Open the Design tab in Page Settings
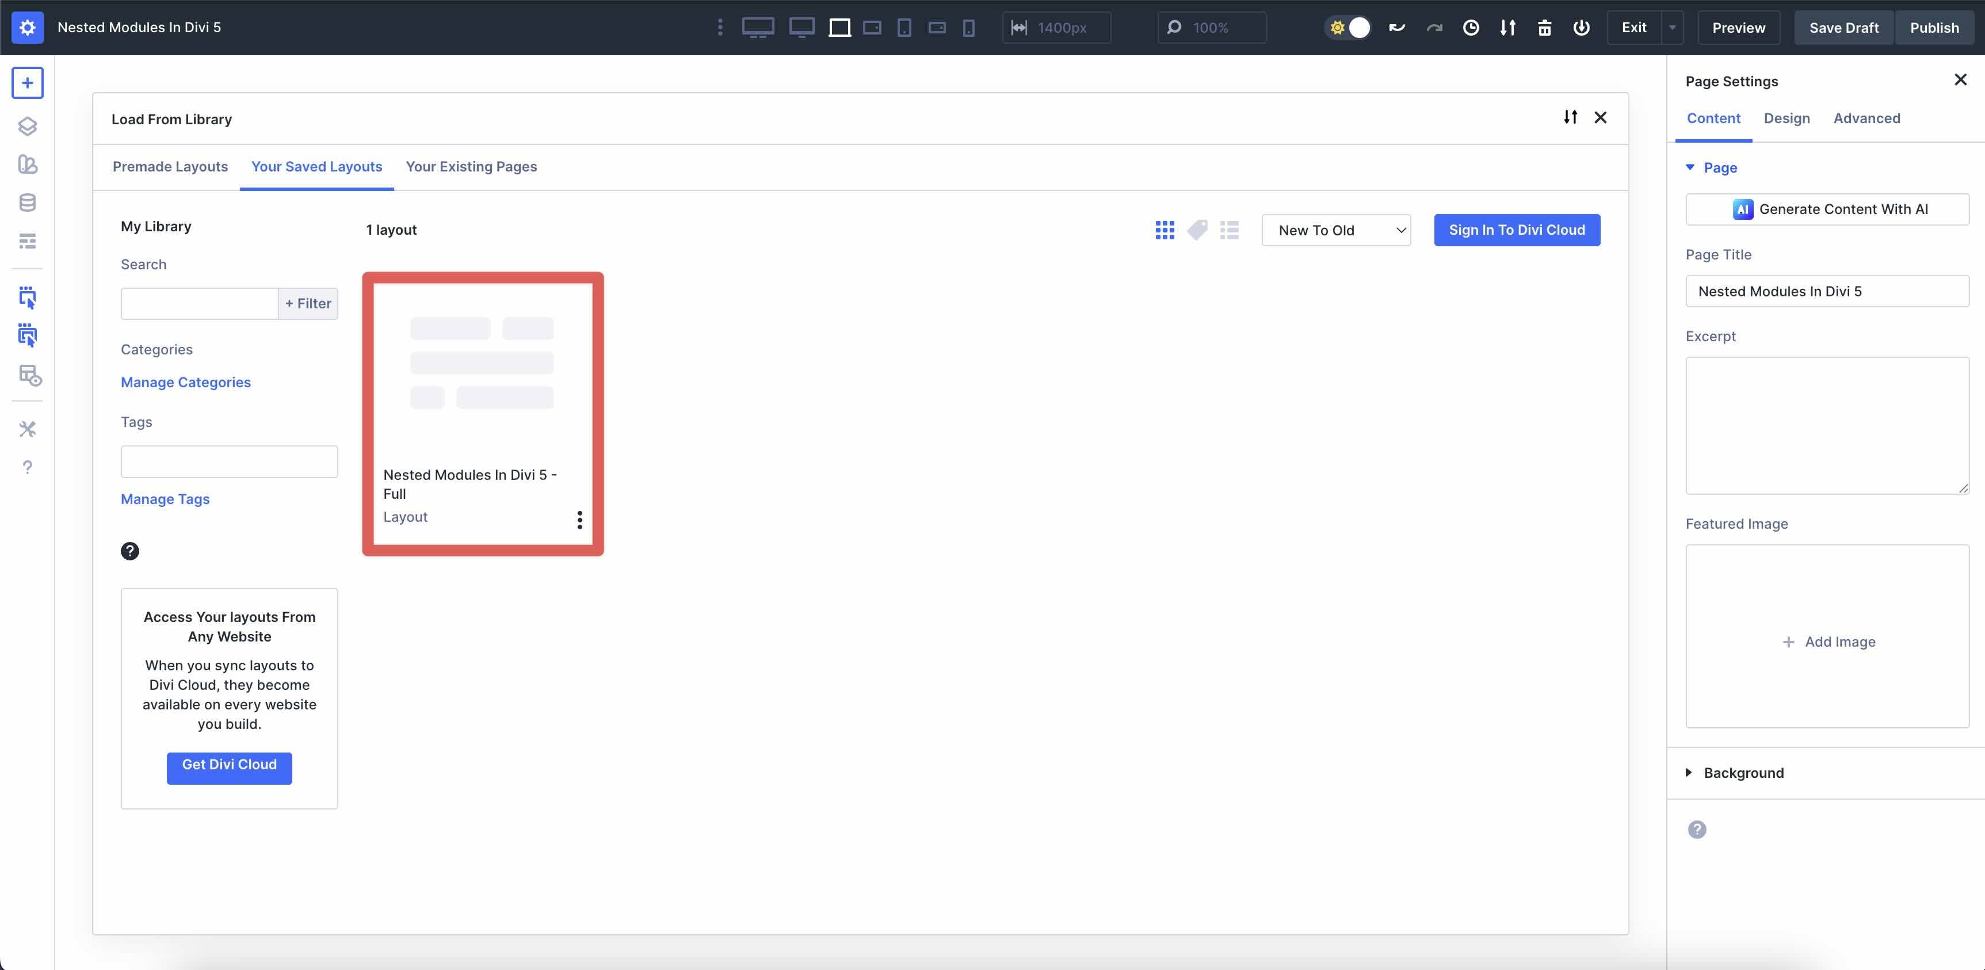The image size is (1985, 970). 1787,118
